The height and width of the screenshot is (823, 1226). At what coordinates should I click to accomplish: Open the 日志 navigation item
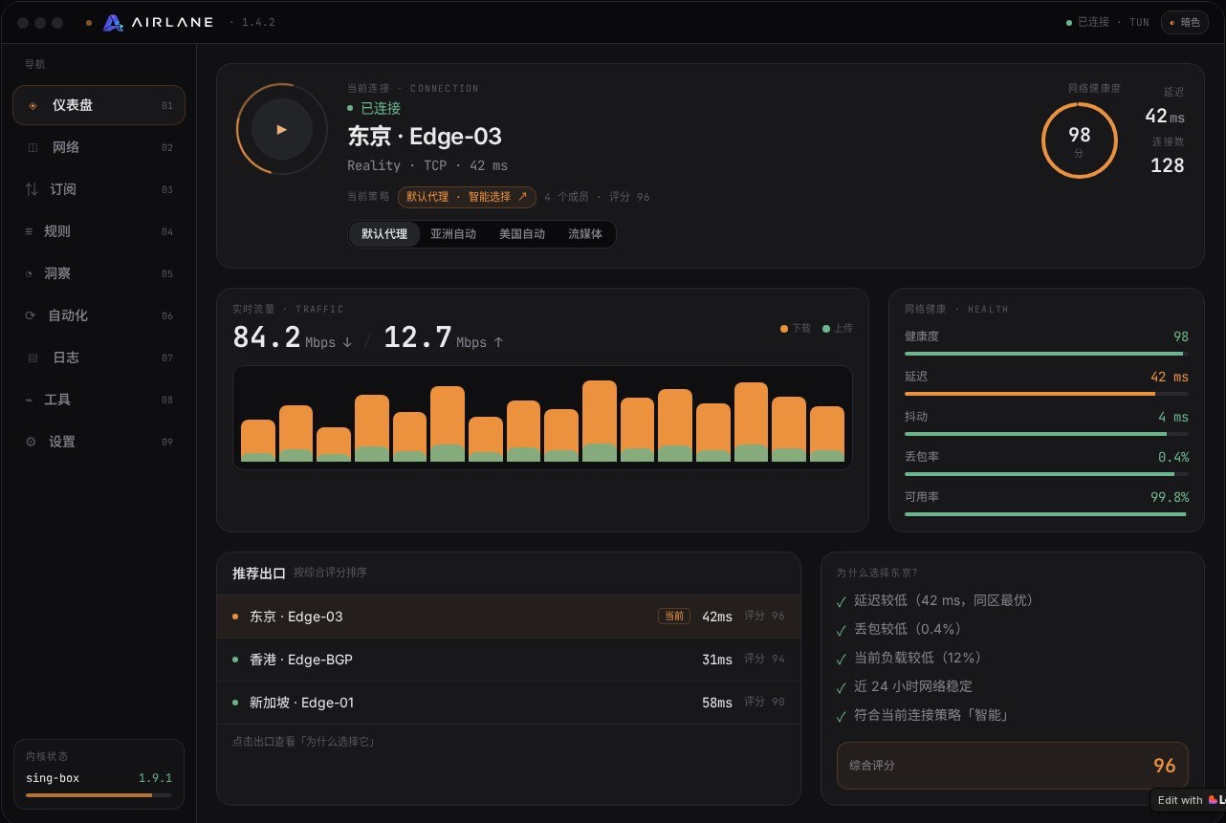click(x=99, y=357)
